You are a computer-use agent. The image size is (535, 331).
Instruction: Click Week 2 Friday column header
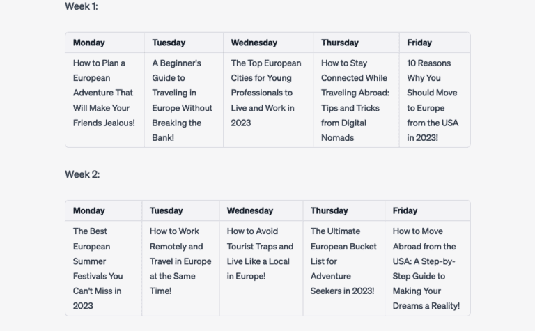pyautogui.click(x=405, y=210)
